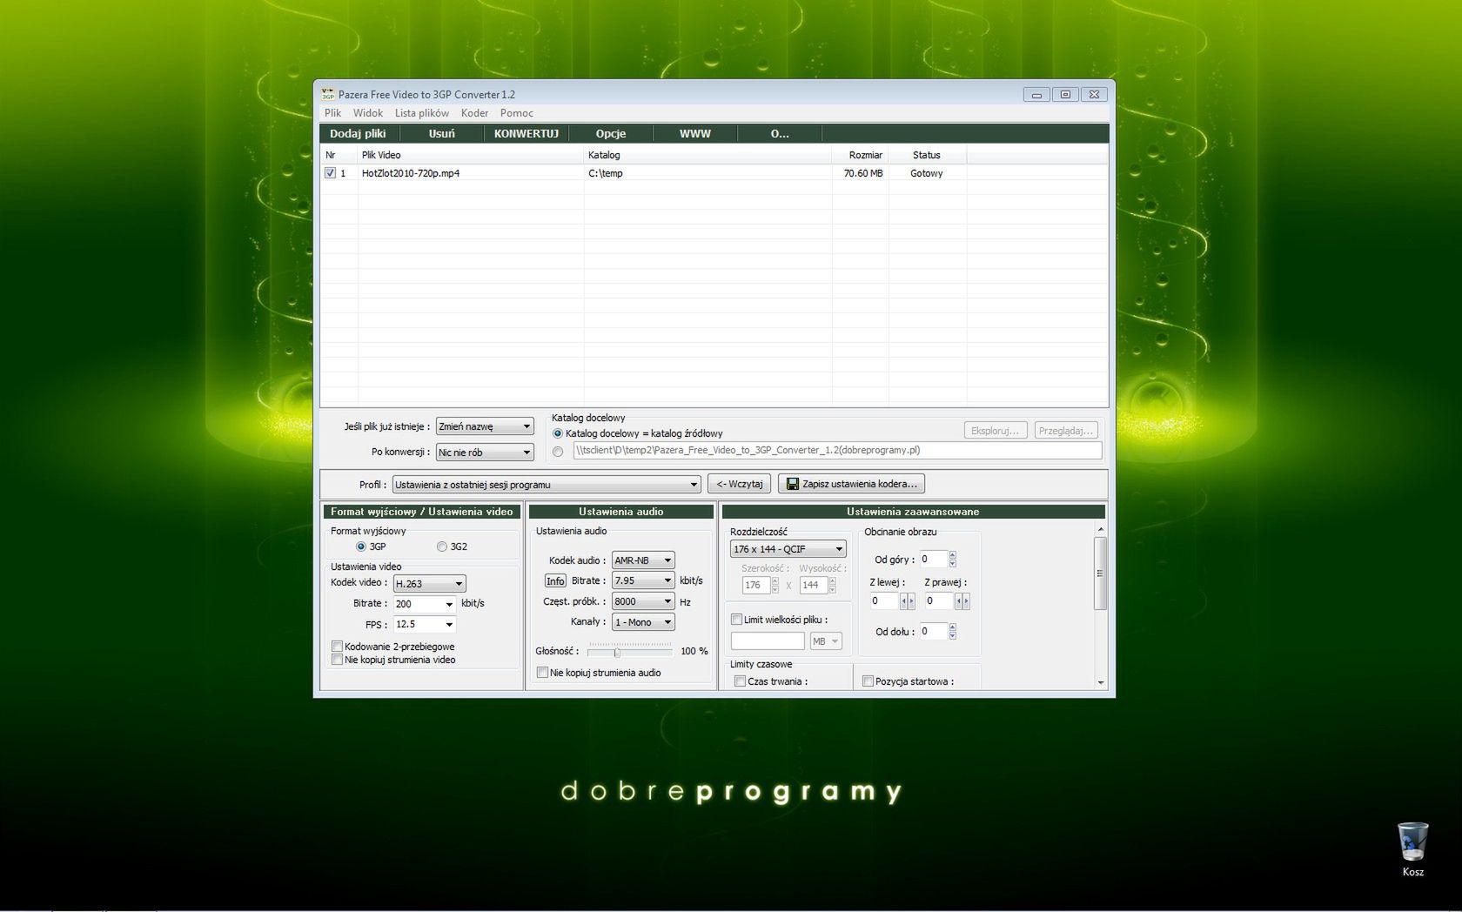Open the Pomoc menu

tap(517, 113)
